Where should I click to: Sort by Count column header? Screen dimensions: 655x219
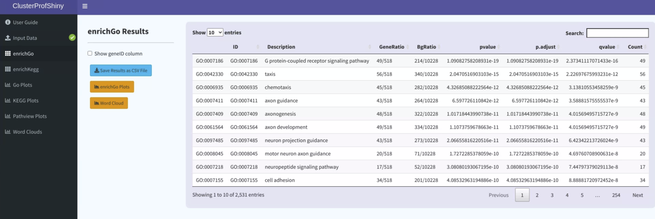[x=635, y=47]
